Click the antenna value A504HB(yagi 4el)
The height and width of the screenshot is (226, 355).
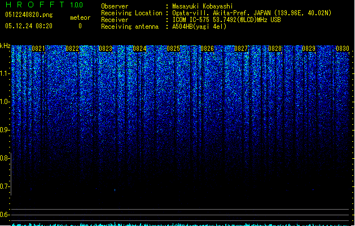(199, 27)
